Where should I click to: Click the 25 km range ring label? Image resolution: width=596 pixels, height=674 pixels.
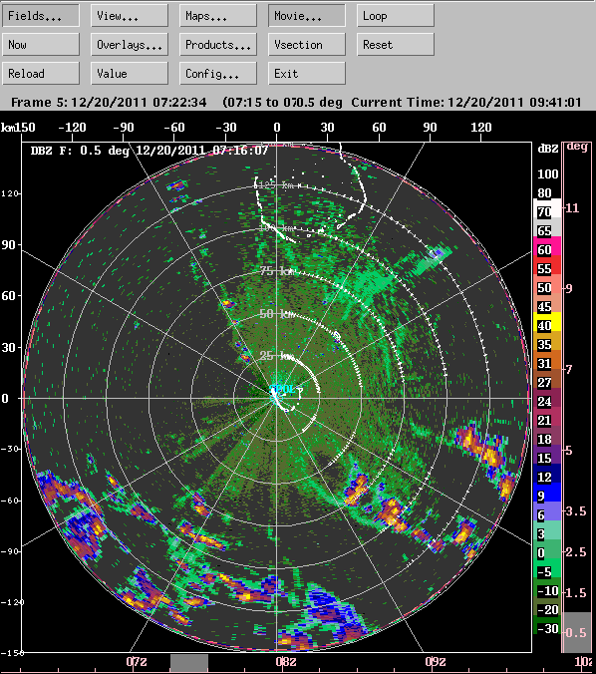tap(276, 356)
